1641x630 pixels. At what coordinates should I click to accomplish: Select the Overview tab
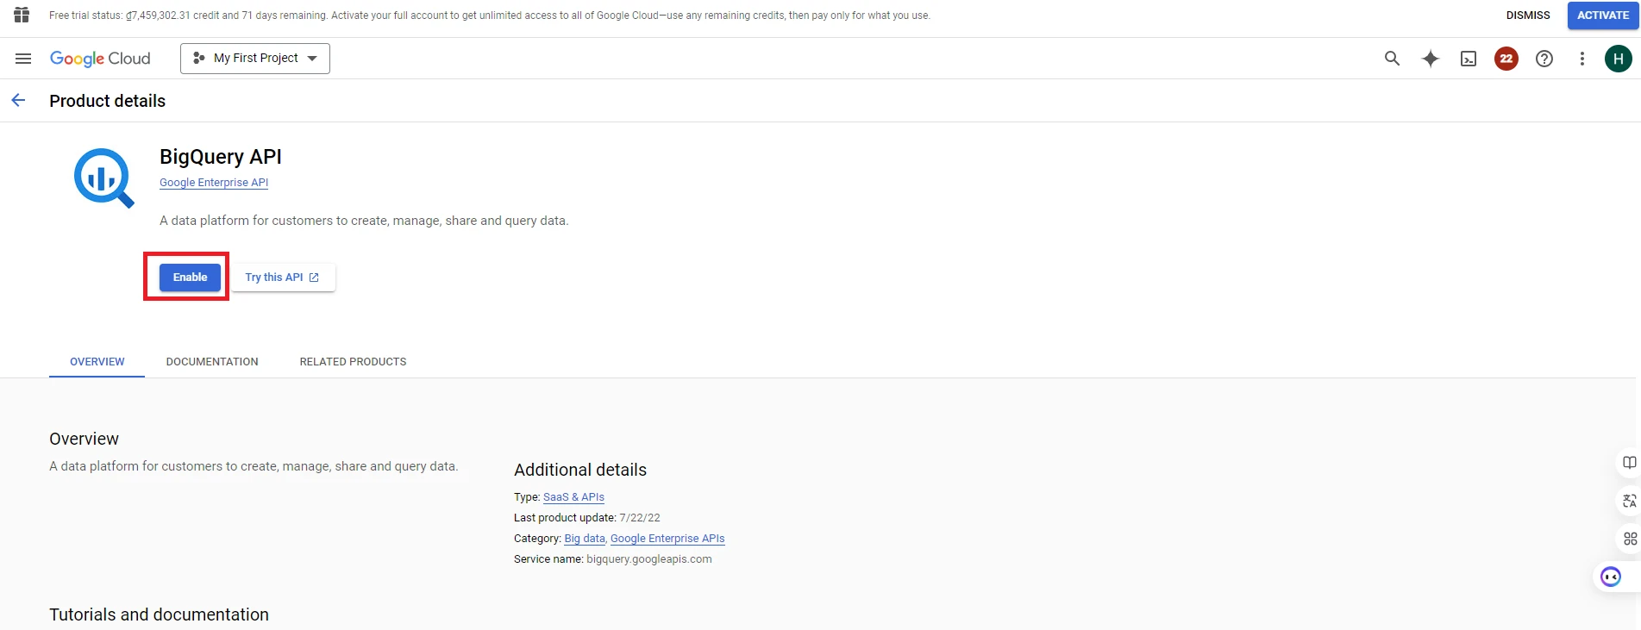pyautogui.click(x=97, y=362)
